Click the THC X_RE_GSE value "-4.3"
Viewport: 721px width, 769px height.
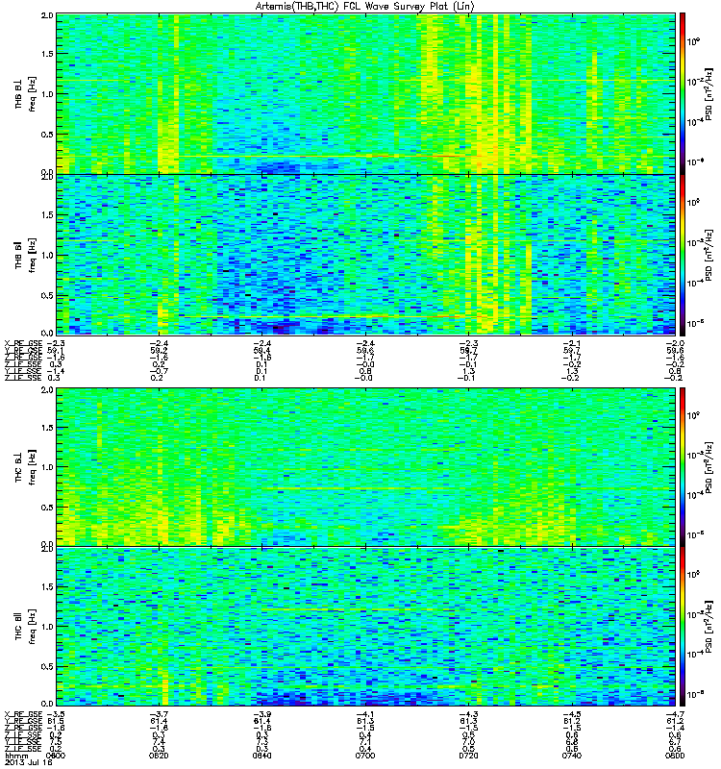point(468,713)
